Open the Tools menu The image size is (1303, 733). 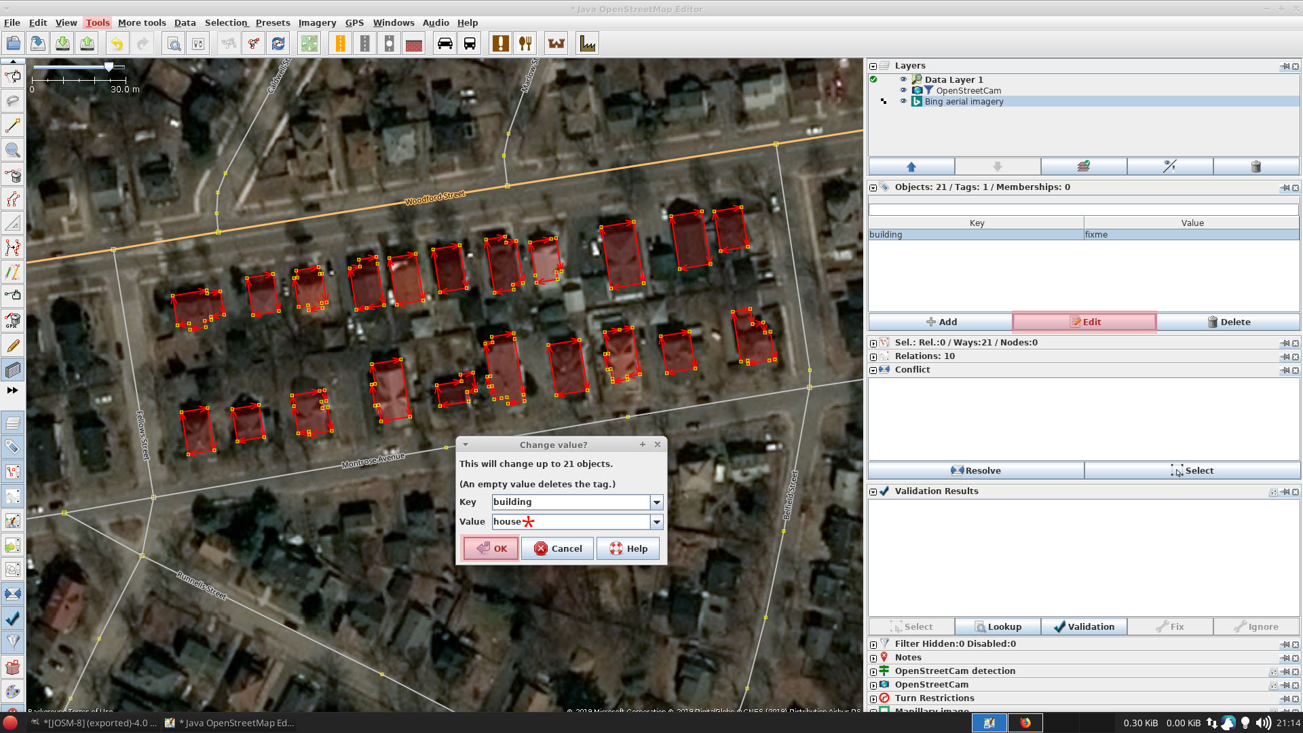click(97, 22)
